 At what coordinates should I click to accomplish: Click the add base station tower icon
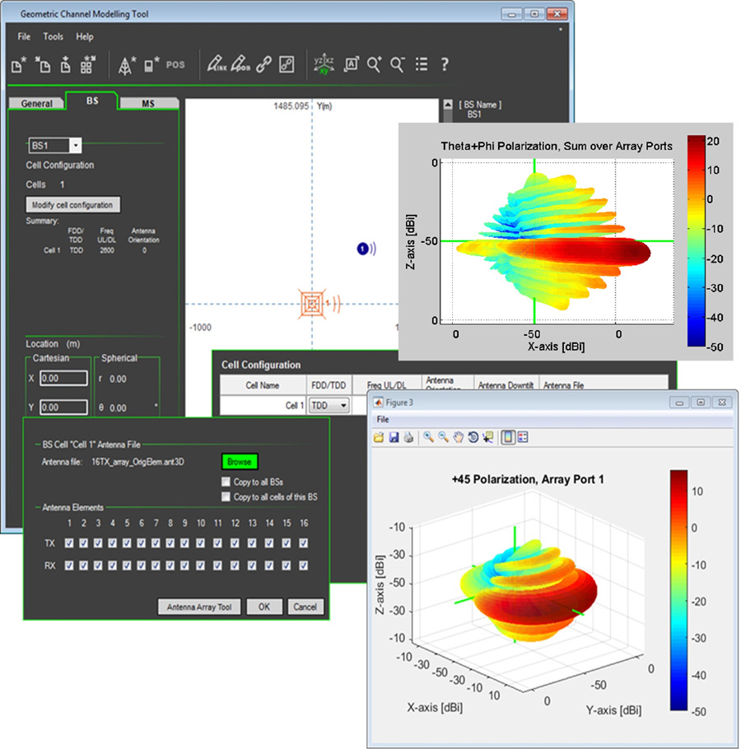click(127, 65)
